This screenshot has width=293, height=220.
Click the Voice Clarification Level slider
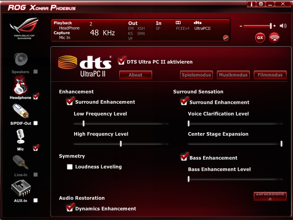235,123
